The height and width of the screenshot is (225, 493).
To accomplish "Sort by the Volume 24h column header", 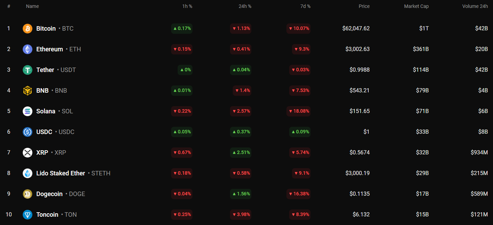I will [475, 6].
